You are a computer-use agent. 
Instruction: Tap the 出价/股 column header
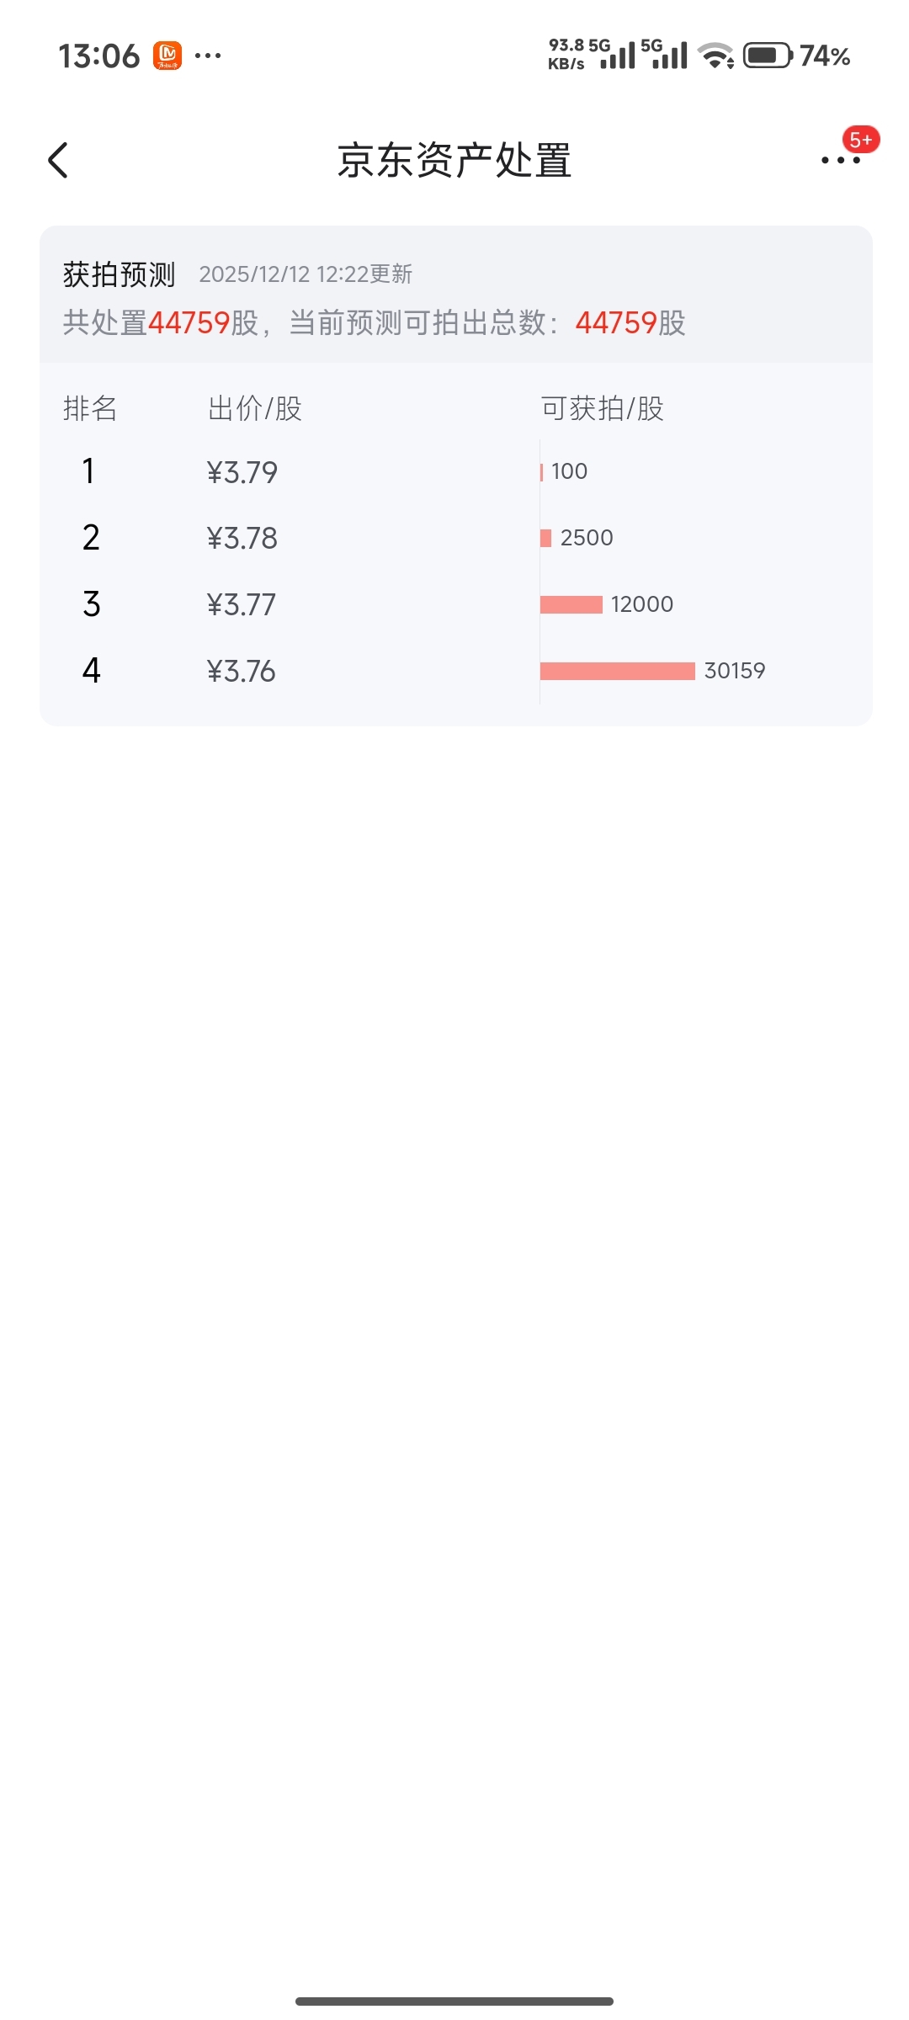coord(254,409)
